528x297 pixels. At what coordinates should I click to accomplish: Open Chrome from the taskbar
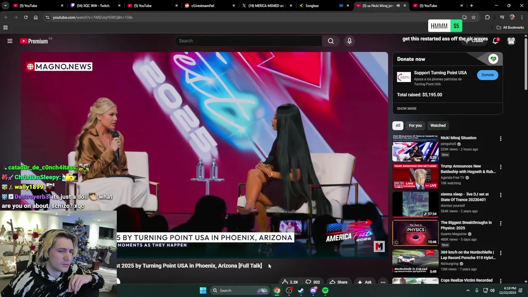277,290
